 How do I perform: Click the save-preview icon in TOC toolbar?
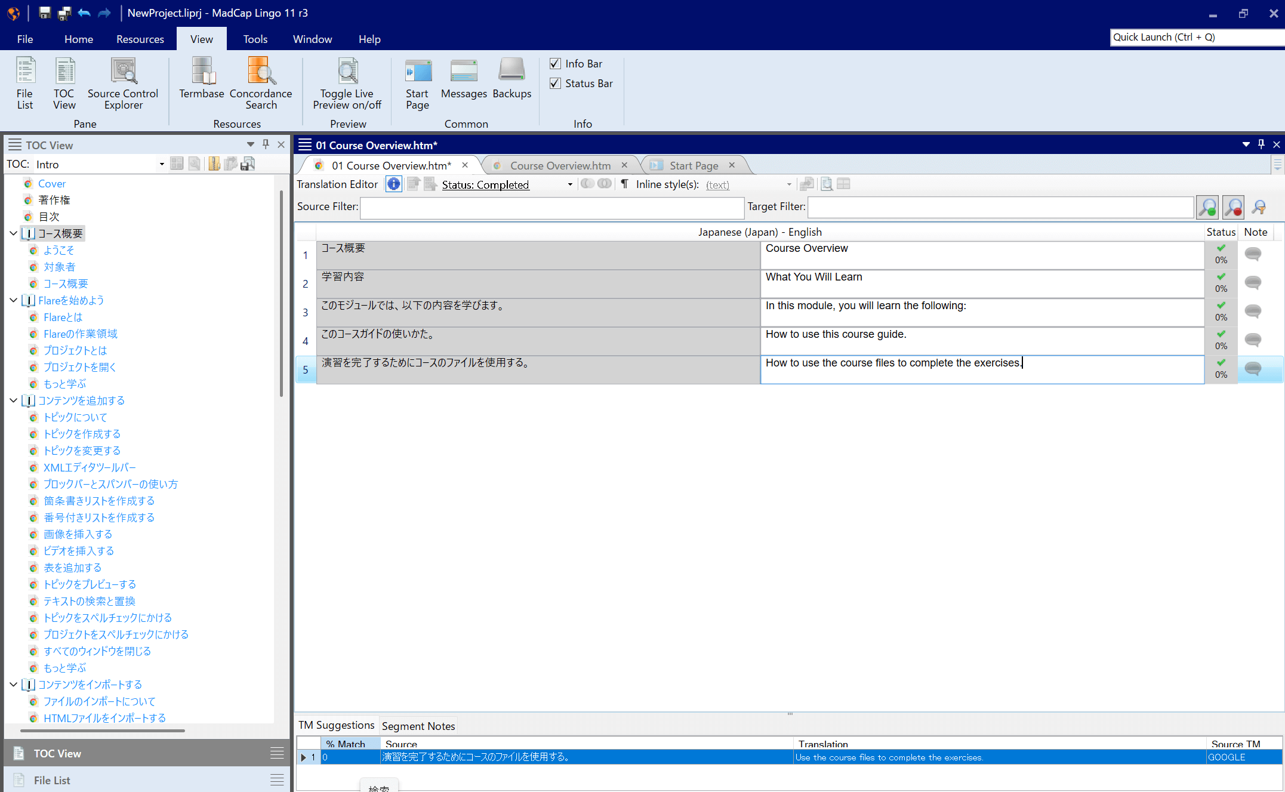pyautogui.click(x=248, y=164)
